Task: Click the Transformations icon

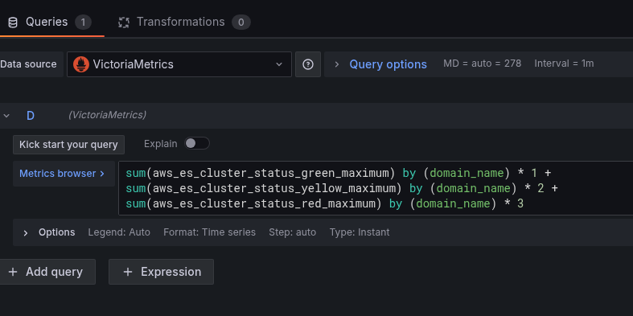Action: pos(124,23)
